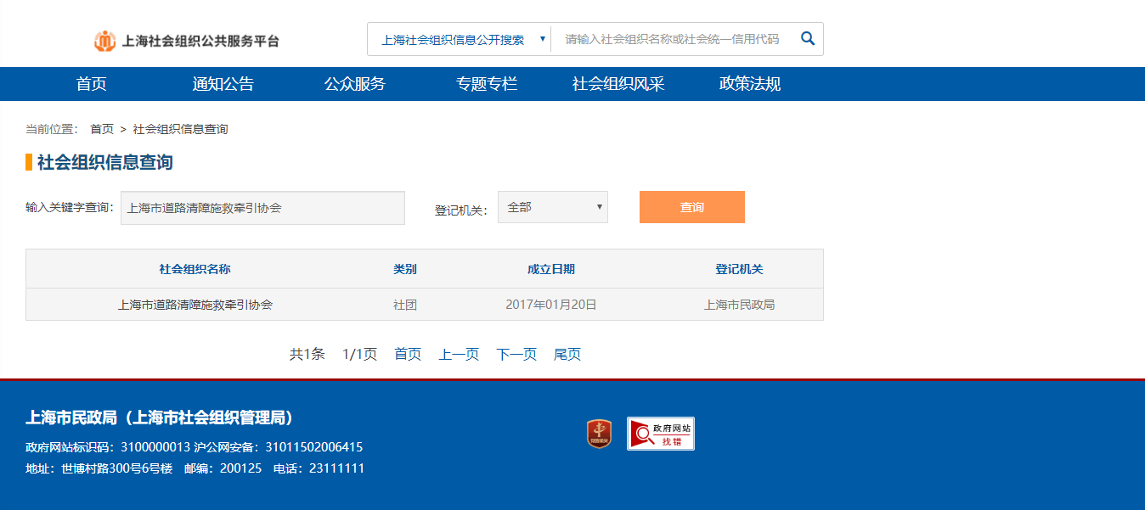Click the red shield party-government badge icon
The width and height of the screenshot is (1145, 510).
click(599, 434)
